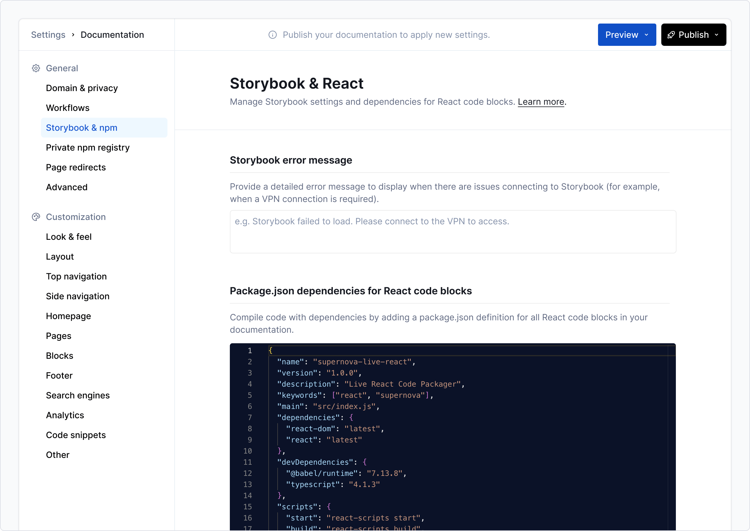750x531 pixels.
Task: Click line number 7 in code gutter
Action: 249,418
